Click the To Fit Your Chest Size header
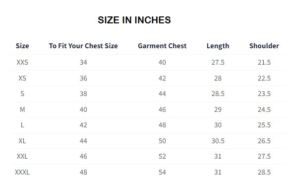The width and height of the screenshot is (292, 186). pyautogui.click(x=83, y=46)
